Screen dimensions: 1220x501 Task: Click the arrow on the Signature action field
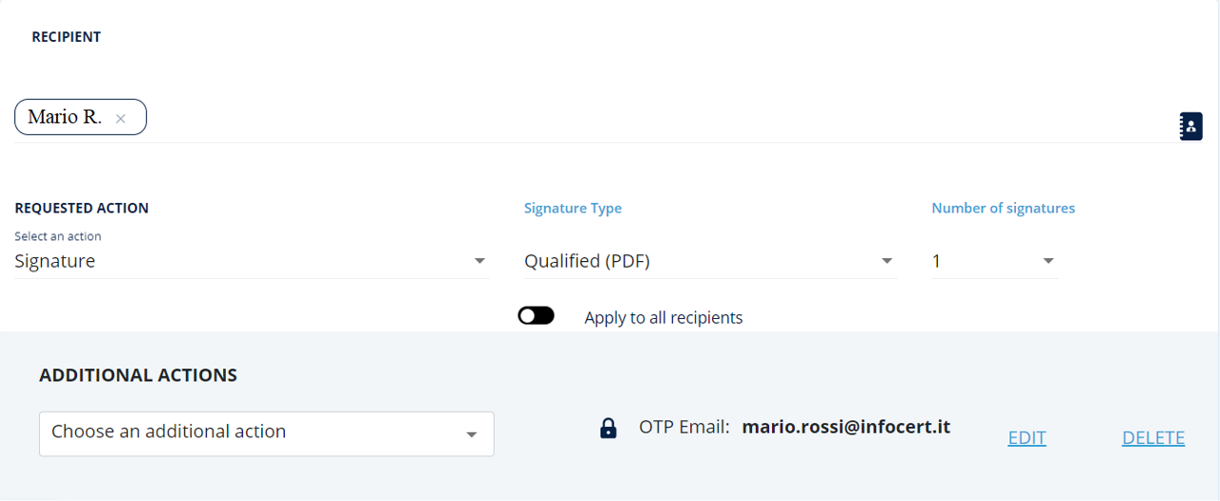[x=479, y=261]
